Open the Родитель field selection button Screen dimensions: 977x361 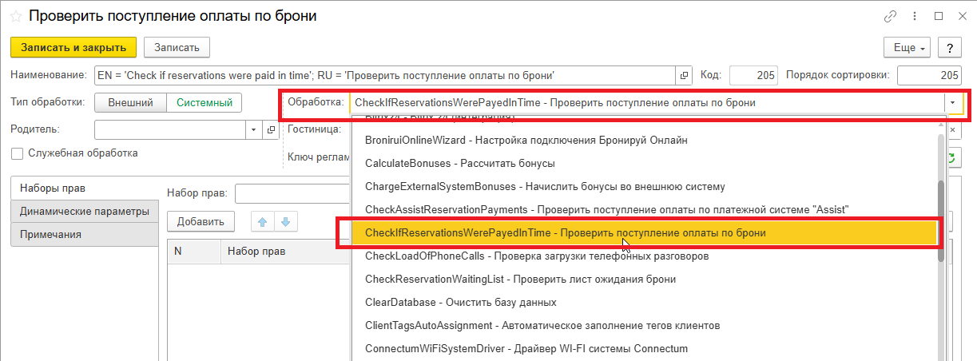[x=269, y=129]
